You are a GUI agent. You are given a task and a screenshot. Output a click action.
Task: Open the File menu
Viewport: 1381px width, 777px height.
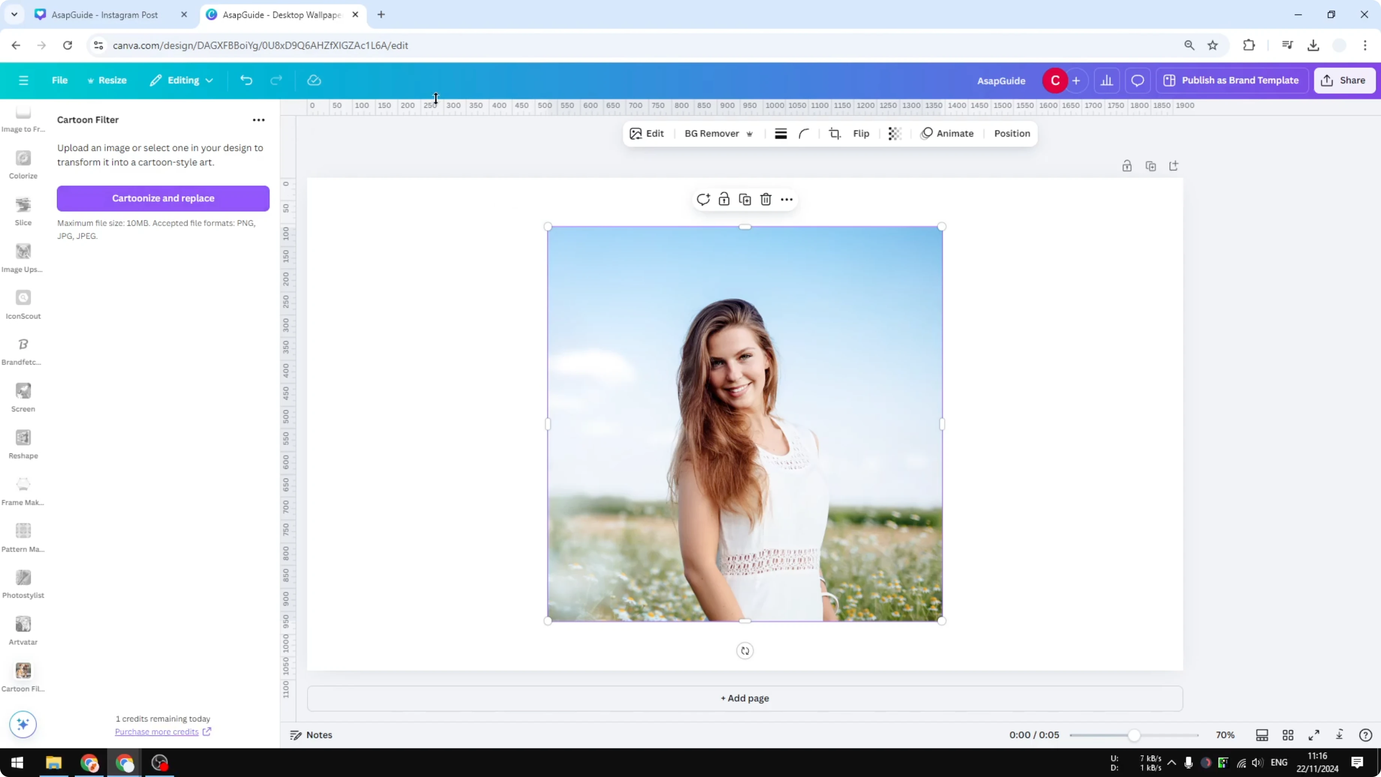click(60, 80)
